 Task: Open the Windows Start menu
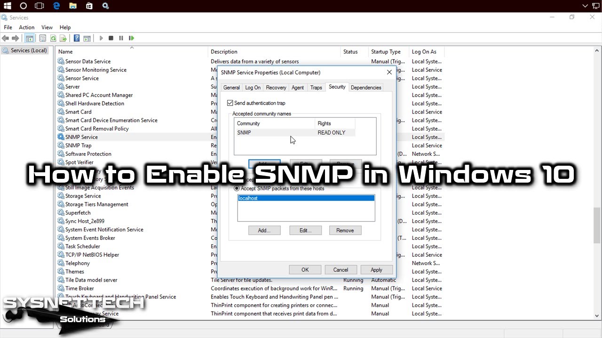click(8, 6)
